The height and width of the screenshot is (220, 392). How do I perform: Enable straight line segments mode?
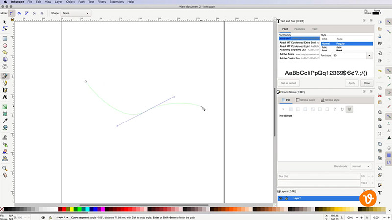tap(34, 13)
